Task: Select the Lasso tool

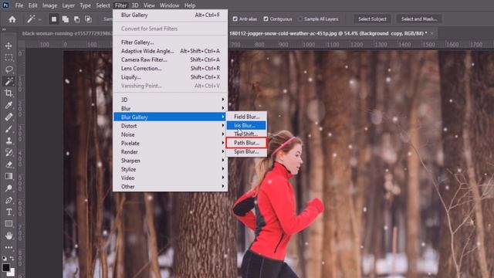Action: [8, 69]
